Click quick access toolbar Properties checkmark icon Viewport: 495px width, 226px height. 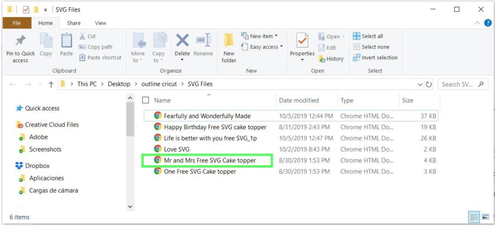(x=26, y=10)
